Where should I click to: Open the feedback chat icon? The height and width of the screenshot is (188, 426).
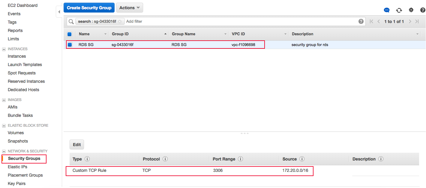[x=387, y=10]
